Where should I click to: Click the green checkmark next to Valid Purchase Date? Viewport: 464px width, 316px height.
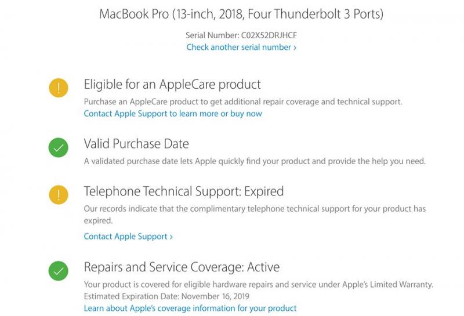59,147
